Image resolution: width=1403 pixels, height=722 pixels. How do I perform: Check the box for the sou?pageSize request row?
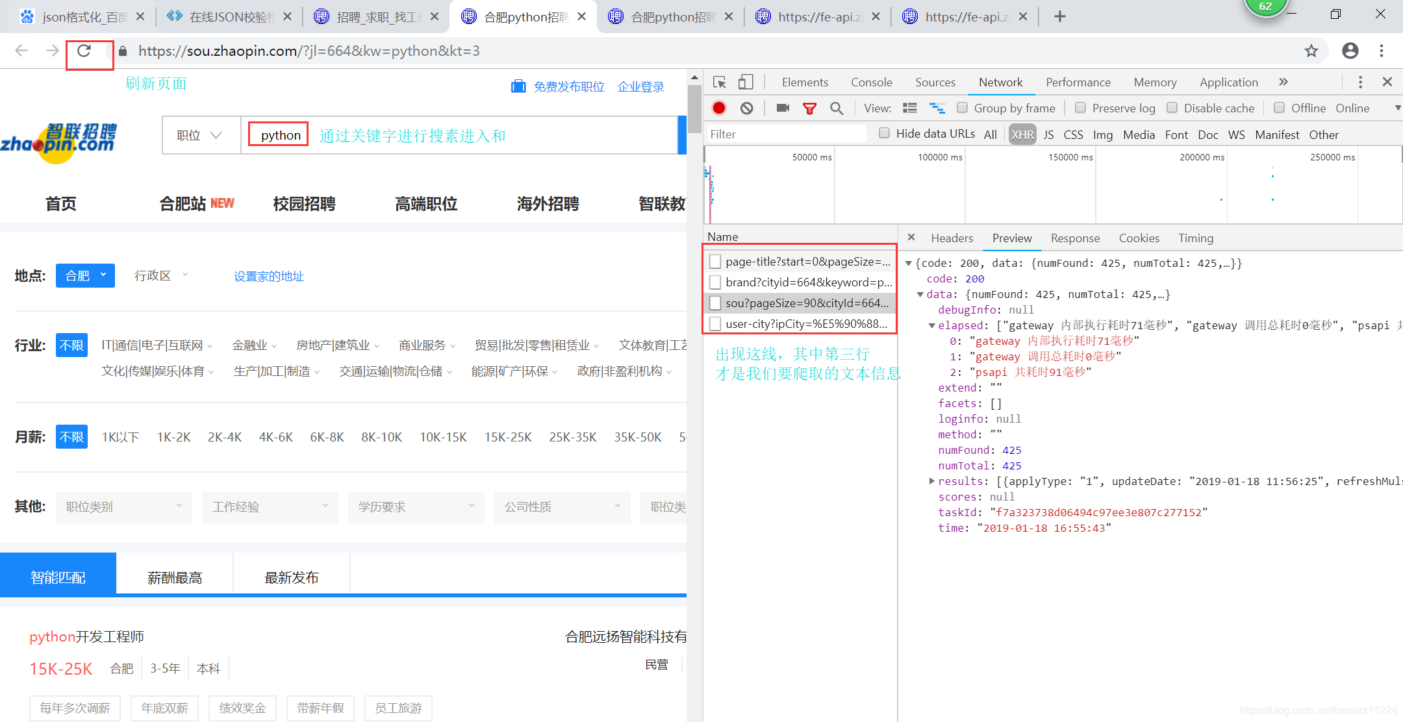coord(715,303)
